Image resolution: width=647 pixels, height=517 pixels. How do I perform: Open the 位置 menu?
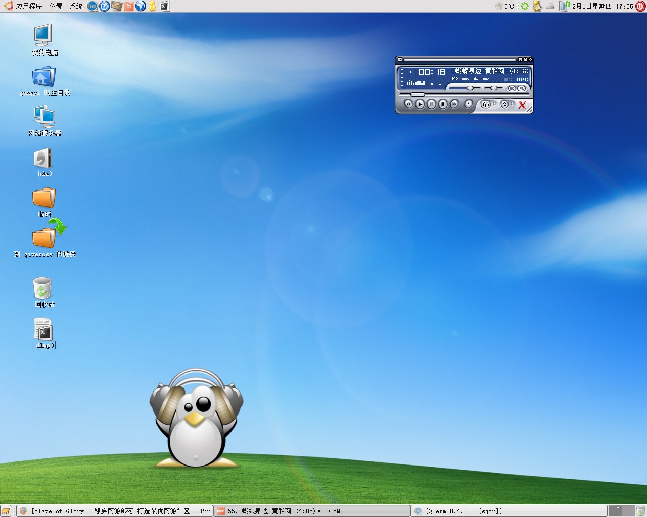[56, 6]
